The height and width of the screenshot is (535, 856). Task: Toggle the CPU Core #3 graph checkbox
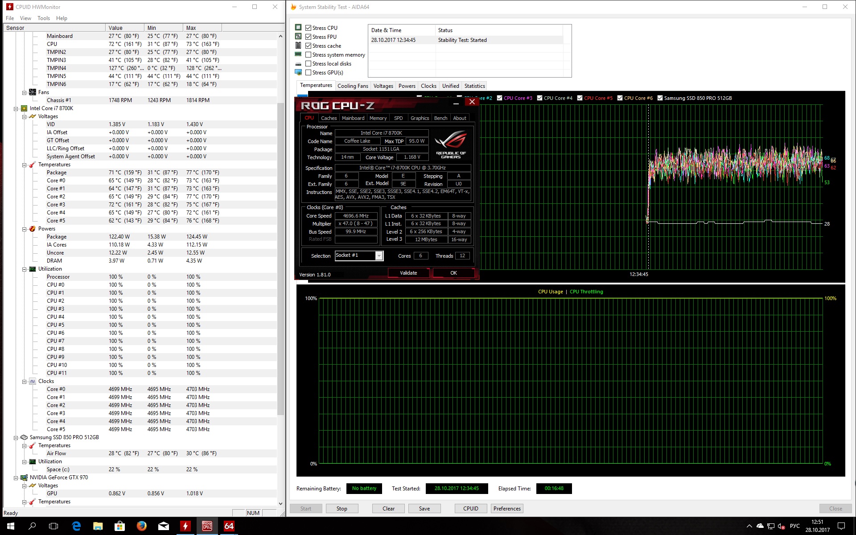[500, 98]
